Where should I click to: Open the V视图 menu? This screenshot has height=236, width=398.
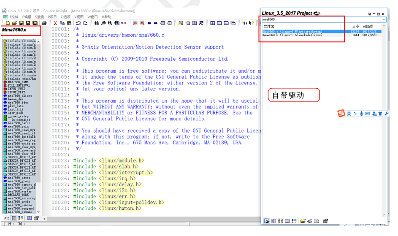[79, 17]
